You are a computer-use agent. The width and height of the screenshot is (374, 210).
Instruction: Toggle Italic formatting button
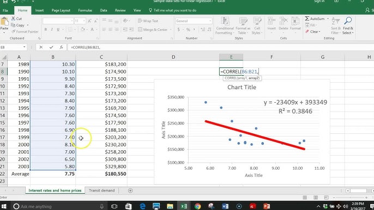[x=52, y=29]
